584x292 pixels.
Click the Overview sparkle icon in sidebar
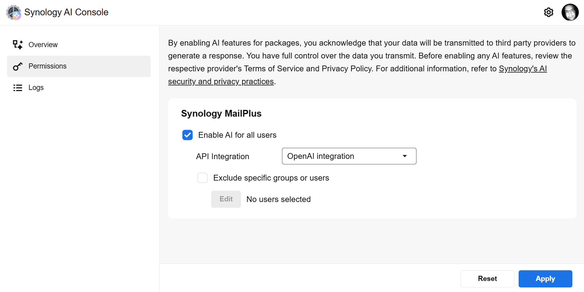pos(18,45)
